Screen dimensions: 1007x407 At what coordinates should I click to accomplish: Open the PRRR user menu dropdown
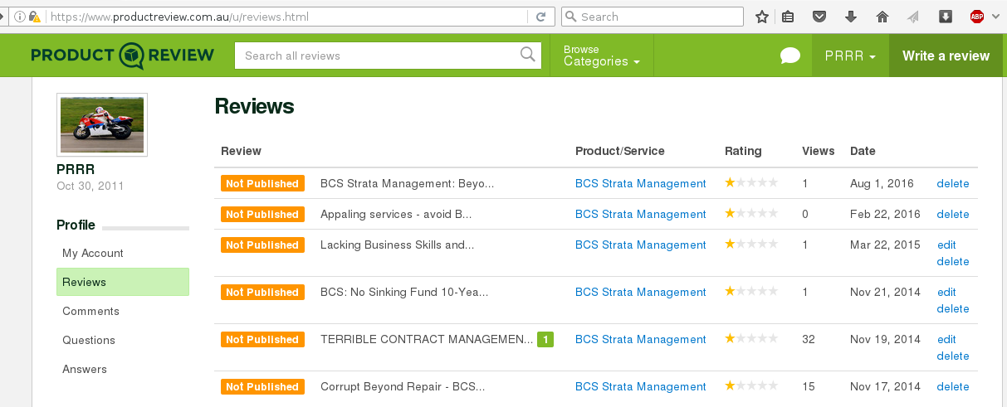click(850, 56)
